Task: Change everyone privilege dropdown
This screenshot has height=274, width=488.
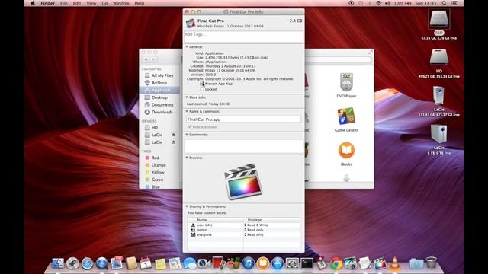Action: point(254,235)
